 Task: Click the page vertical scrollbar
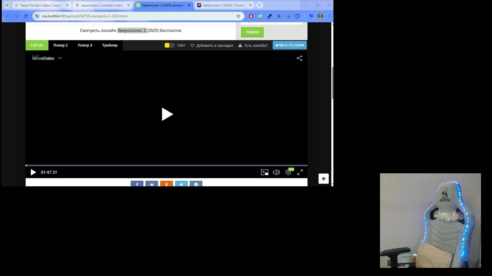[x=332, y=83]
